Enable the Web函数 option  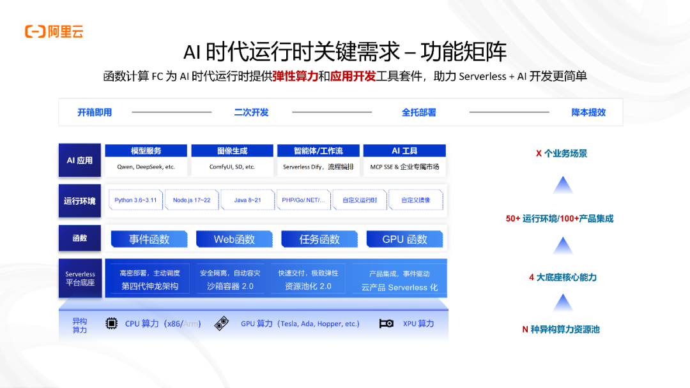pyautogui.click(x=234, y=238)
